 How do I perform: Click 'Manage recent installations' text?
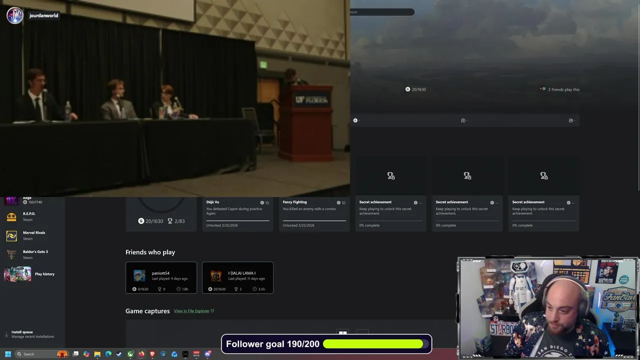pos(32,336)
